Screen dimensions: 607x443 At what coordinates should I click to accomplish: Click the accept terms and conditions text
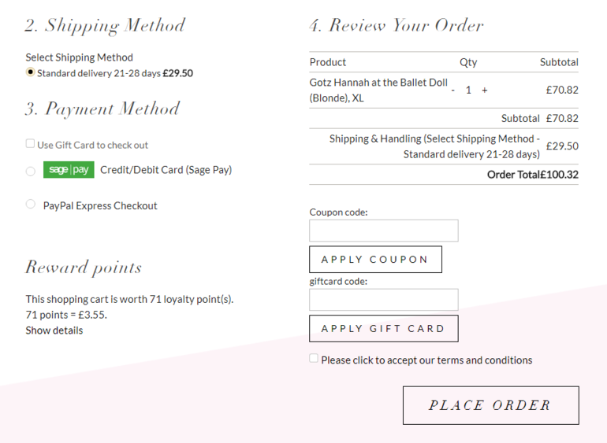(x=426, y=360)
